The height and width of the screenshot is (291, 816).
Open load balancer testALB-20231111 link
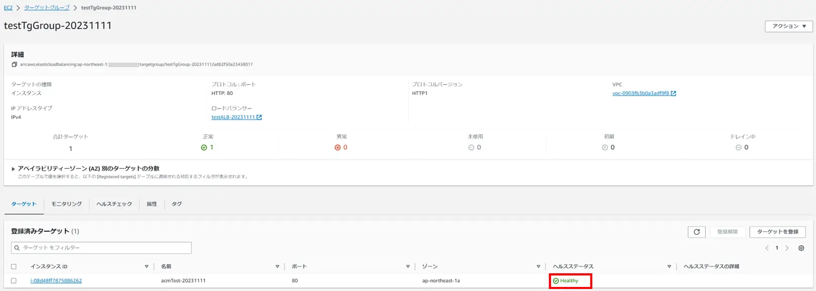pyautogui.click(x=233, y=117)
